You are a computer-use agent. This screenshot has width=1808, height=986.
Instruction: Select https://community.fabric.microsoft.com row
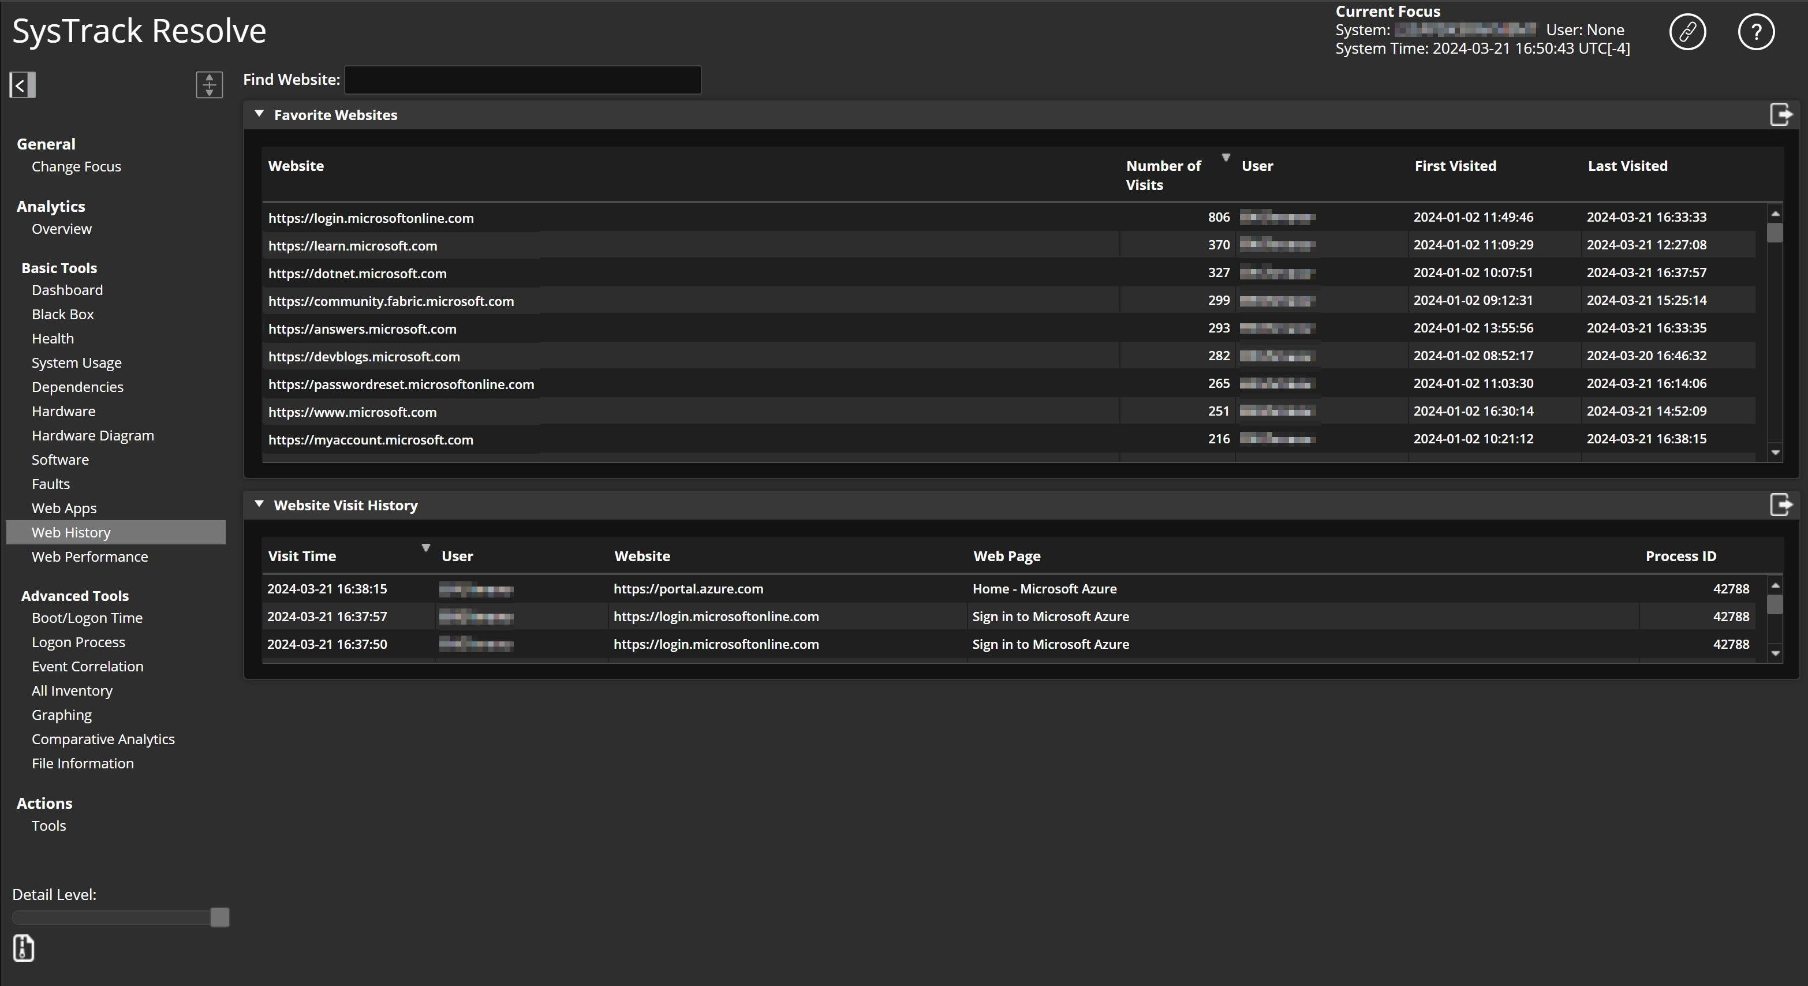[1008, 300]
